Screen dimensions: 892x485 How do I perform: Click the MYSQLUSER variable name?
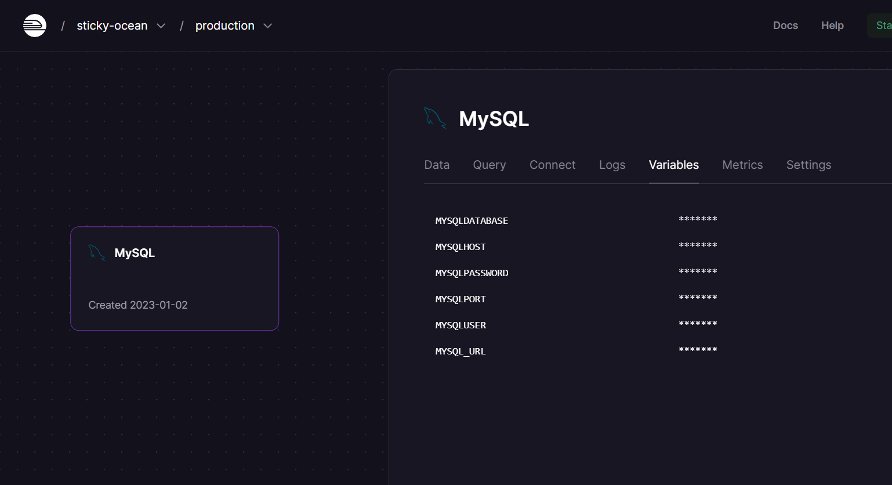(460, 325)
